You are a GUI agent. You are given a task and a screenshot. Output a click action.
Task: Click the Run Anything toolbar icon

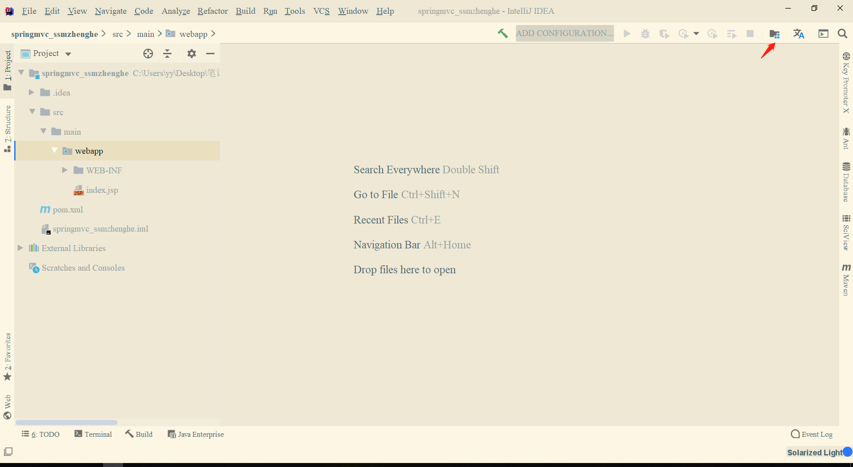[823, 34]
